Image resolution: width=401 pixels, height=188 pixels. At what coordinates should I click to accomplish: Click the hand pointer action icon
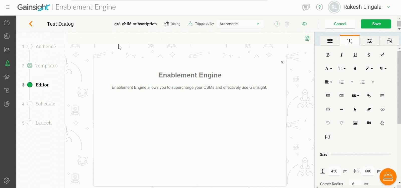point(382,123)
